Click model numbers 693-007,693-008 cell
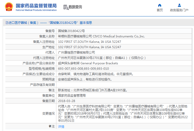194x131 pixels. click(124, 69)
